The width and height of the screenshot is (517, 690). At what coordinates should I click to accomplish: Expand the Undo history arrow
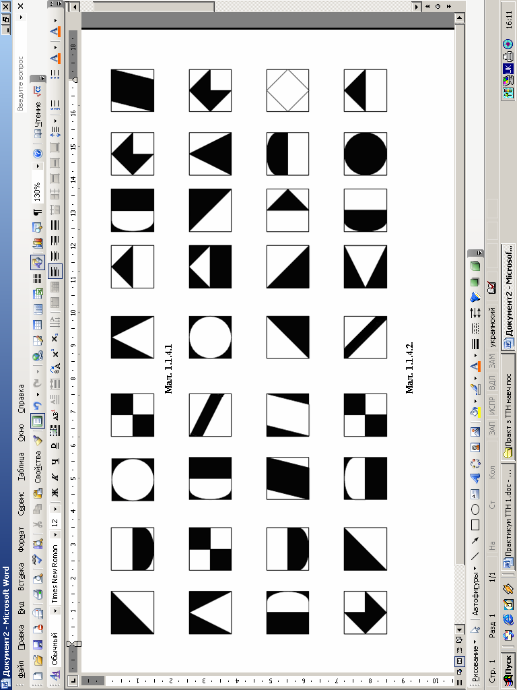click(38, 394)
